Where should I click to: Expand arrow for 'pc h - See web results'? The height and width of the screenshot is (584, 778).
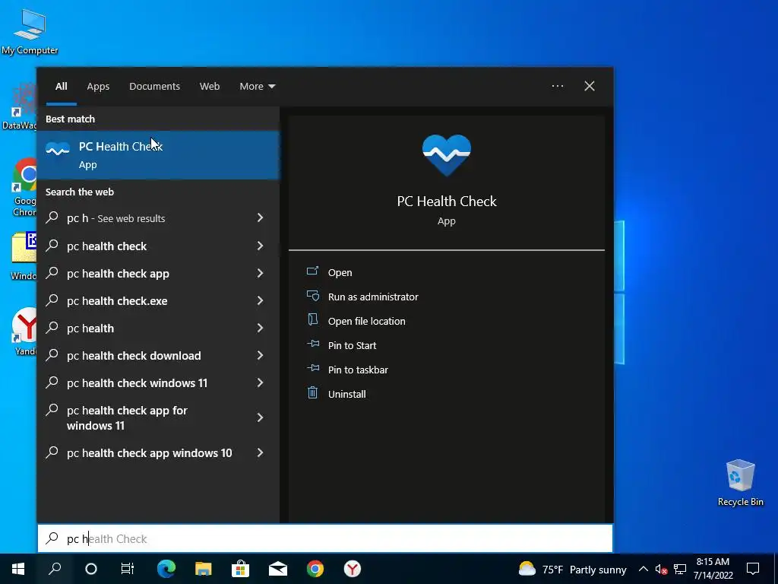(x=260, y=217)
